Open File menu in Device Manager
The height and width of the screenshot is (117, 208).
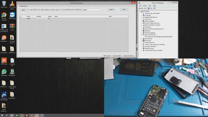point(140,6)
